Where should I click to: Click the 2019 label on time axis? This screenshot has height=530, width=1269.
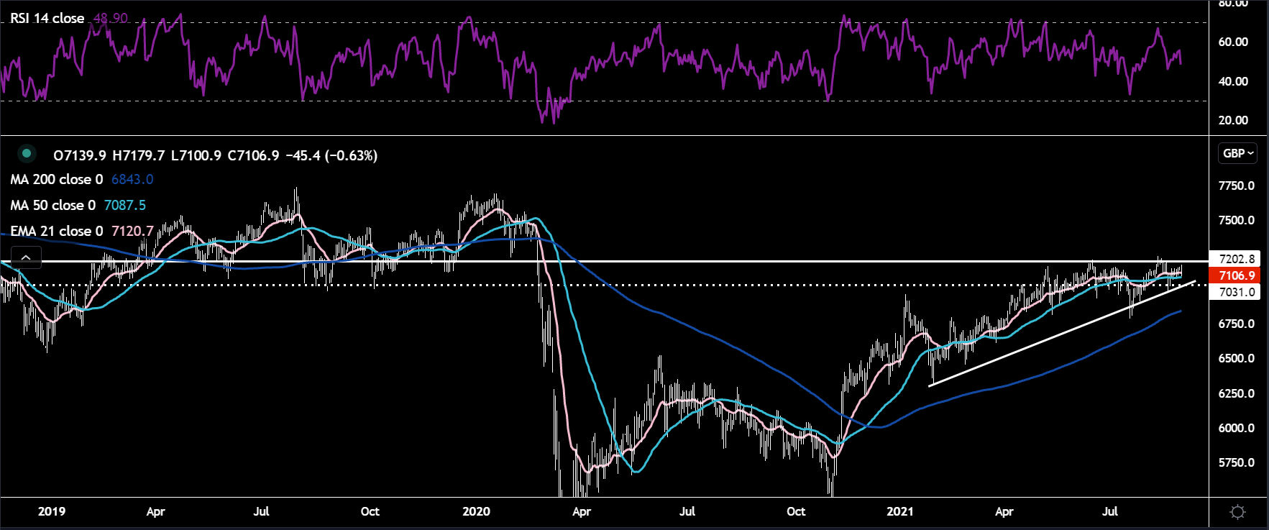(x=52, y=511)
